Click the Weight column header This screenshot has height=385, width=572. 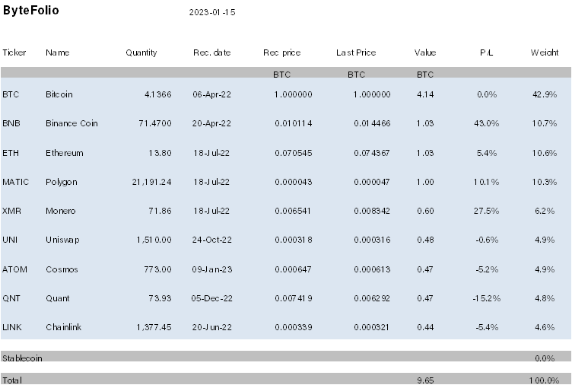[545, 53]
